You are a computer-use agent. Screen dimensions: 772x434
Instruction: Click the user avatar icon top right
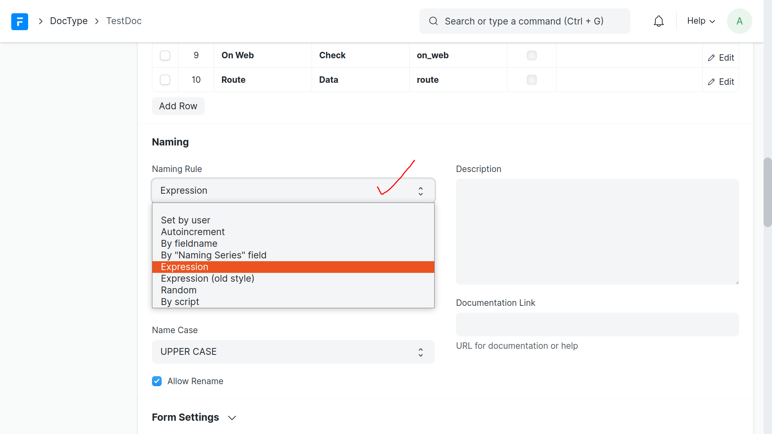(x=740, y=21)
